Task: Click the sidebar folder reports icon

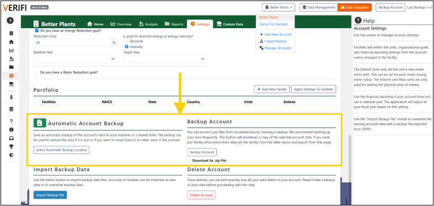Action: point(12,67)
